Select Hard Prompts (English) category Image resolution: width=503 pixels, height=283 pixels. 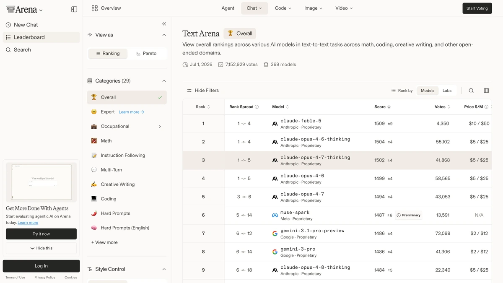[127, 228]
